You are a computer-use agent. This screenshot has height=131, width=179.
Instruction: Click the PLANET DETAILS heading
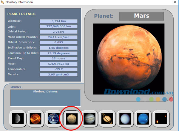21,14
